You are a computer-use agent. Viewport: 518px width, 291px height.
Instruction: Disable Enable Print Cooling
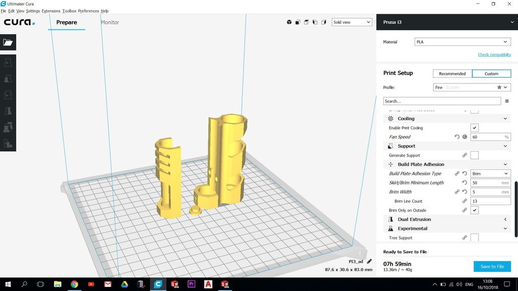click(x=474, y=127)
